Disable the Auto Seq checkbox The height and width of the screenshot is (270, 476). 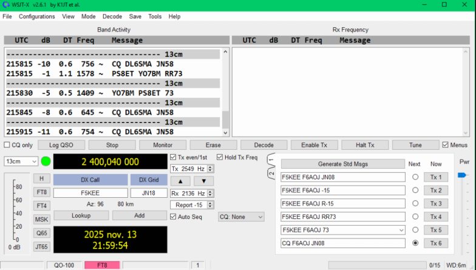173,217
